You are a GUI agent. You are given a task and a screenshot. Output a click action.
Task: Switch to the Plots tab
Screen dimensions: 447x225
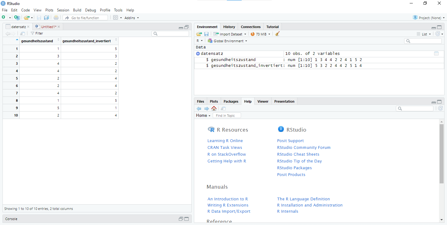(x=214, y=101)
